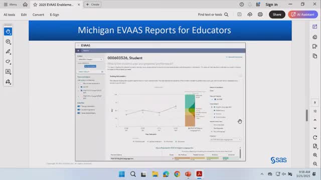Viewport: 321px width, 180px height.
Task: Open the Bookmarks panel icon
Action: pyautogui.click(x=315, y=46)
